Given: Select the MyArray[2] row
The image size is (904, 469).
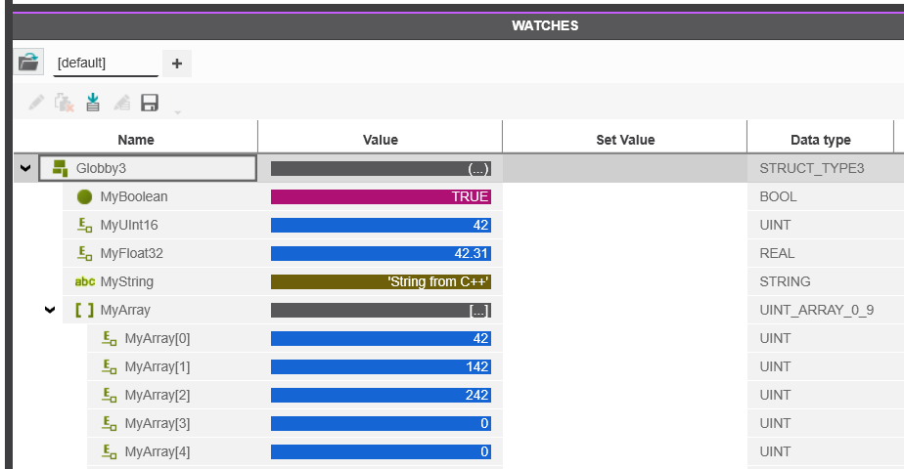Looking at the screenshot, I should click(495, 395).
